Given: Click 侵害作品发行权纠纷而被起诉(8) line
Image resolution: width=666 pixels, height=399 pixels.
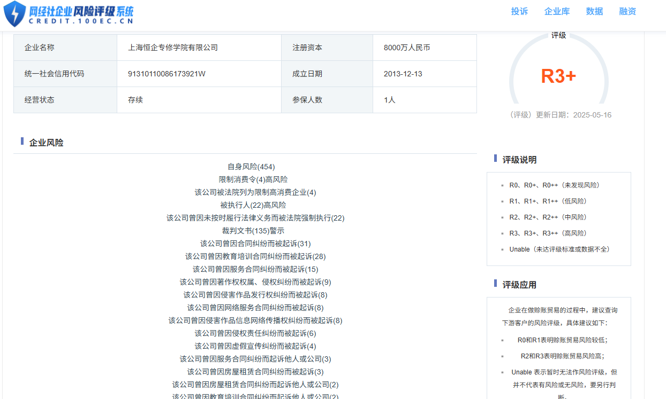Looking at the screenshot, I should click(x=255, y=295).
